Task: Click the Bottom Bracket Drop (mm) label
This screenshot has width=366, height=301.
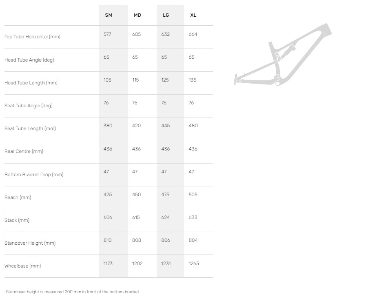Action: [34, 175]
